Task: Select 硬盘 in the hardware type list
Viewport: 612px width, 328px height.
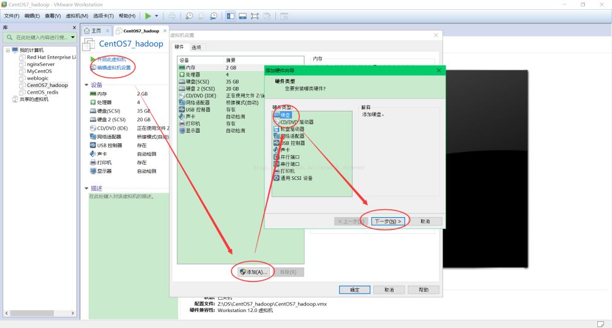Action: pyautogui.click(x=286, y=114)
